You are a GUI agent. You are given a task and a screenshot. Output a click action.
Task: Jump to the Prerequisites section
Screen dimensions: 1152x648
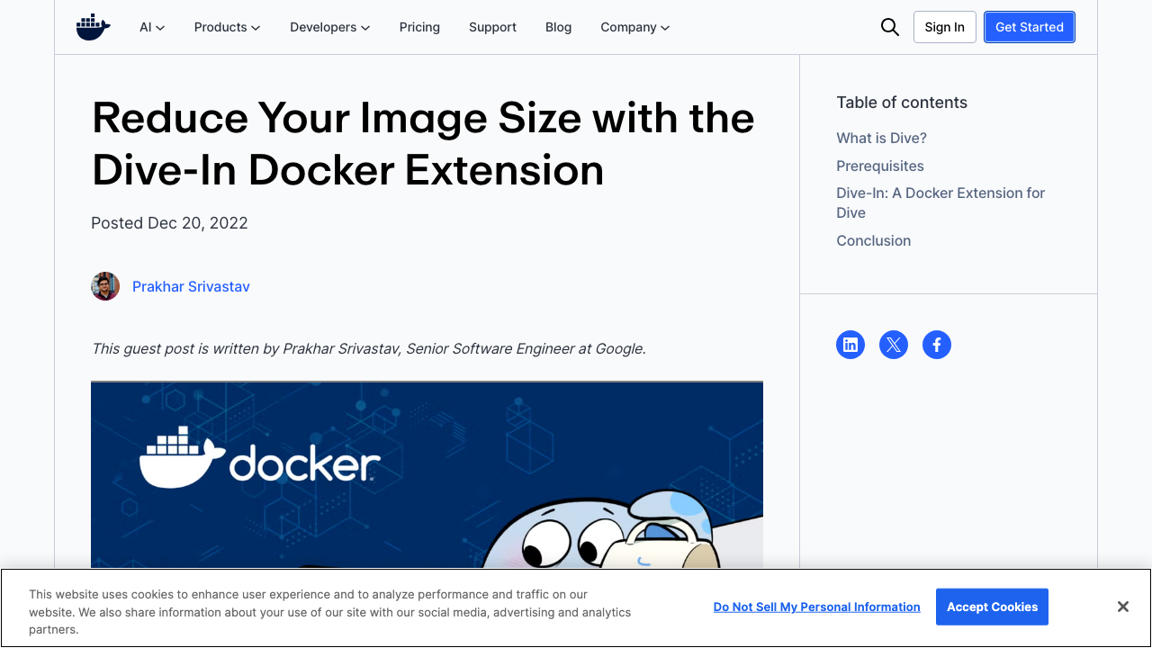[x=879, y=166]
